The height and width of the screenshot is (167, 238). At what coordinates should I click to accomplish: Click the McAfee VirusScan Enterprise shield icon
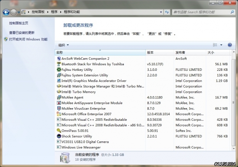coord(59,108)
